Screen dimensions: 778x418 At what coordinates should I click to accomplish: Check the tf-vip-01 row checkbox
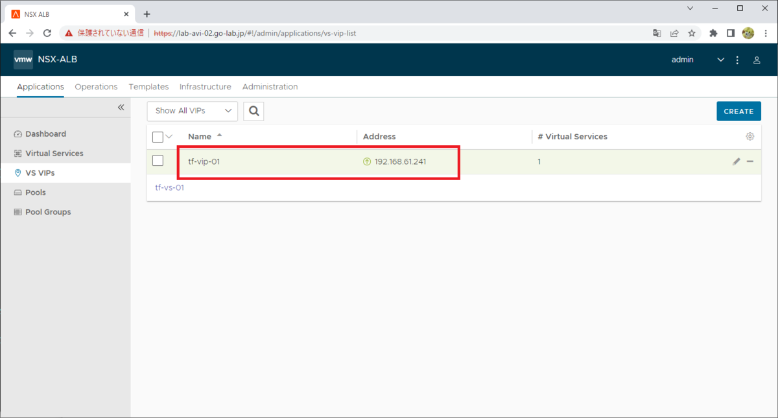click(158, 160)
